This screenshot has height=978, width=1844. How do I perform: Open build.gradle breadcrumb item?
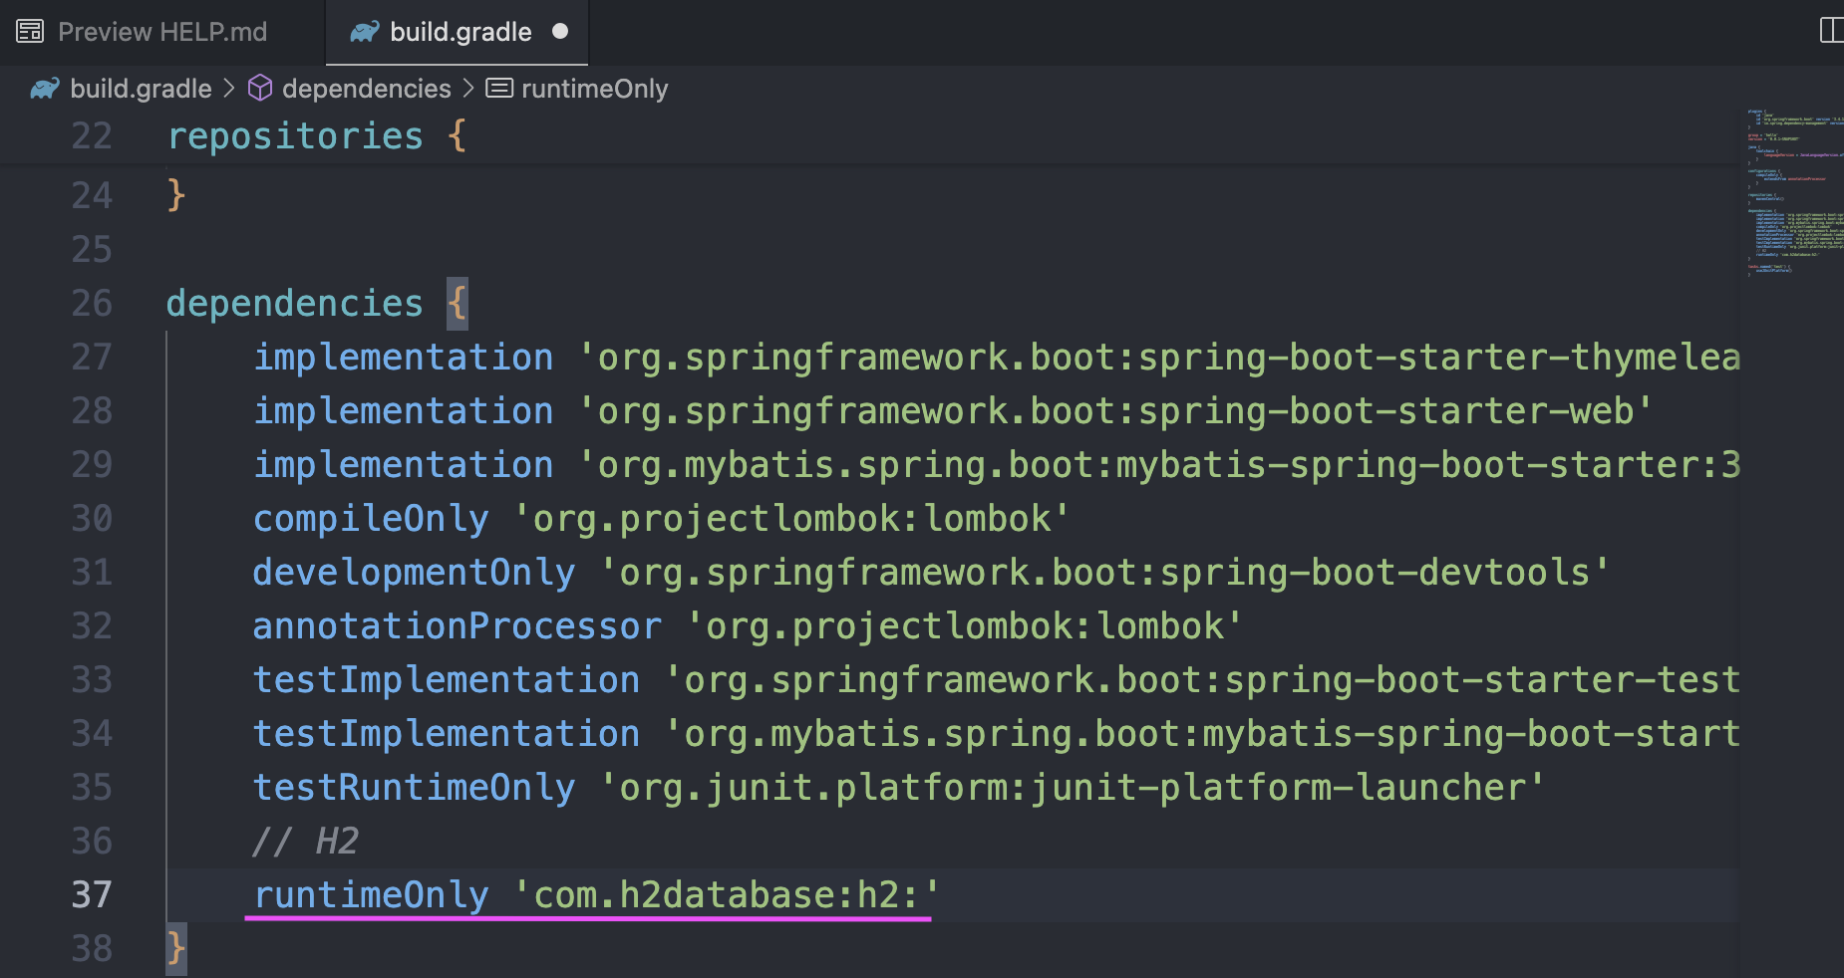pyautogui.click(x=141, y=89)
